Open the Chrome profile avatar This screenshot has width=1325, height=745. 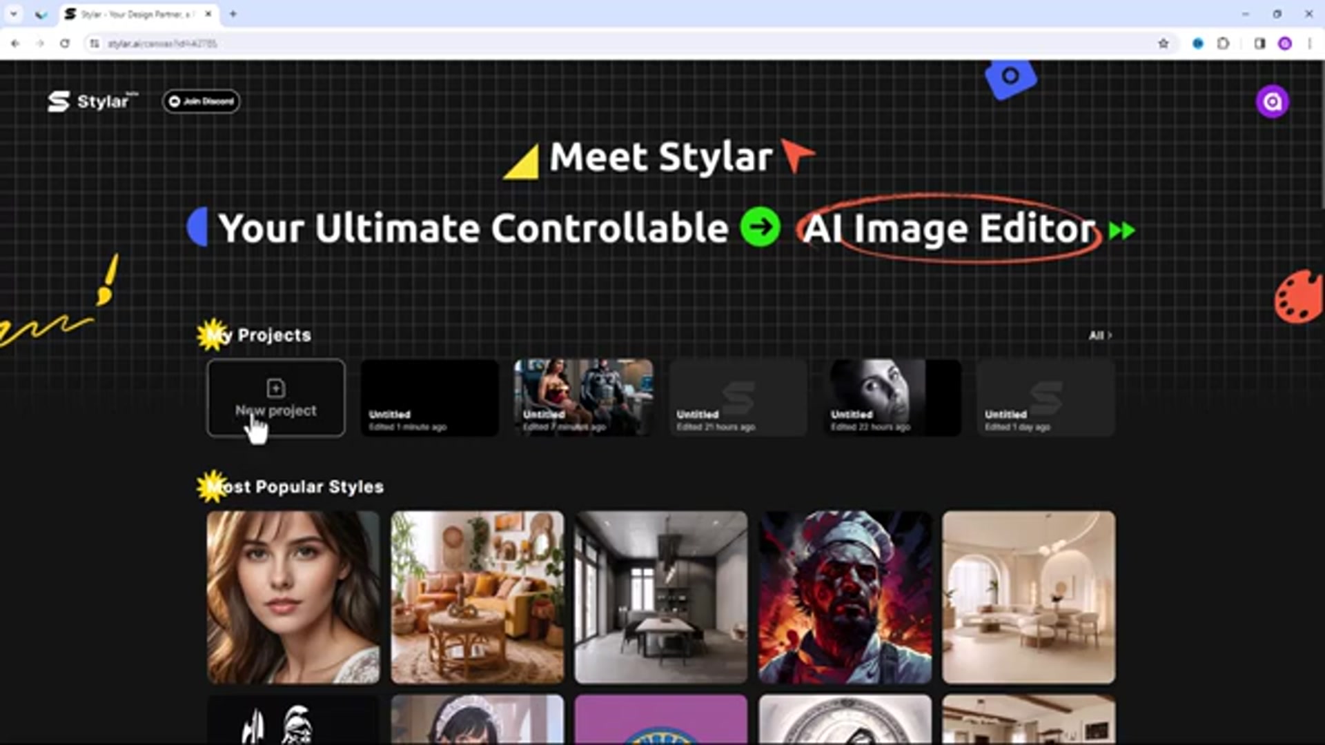pyautogui.click(x=1284, y=43)
